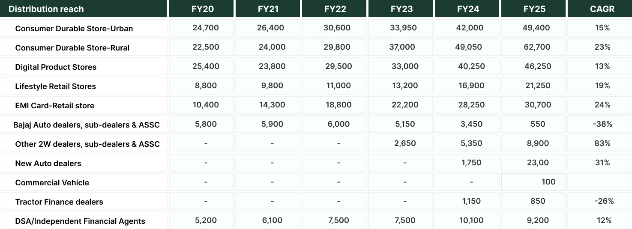Select the New Auto dealers row label

(x=48, y=164)
